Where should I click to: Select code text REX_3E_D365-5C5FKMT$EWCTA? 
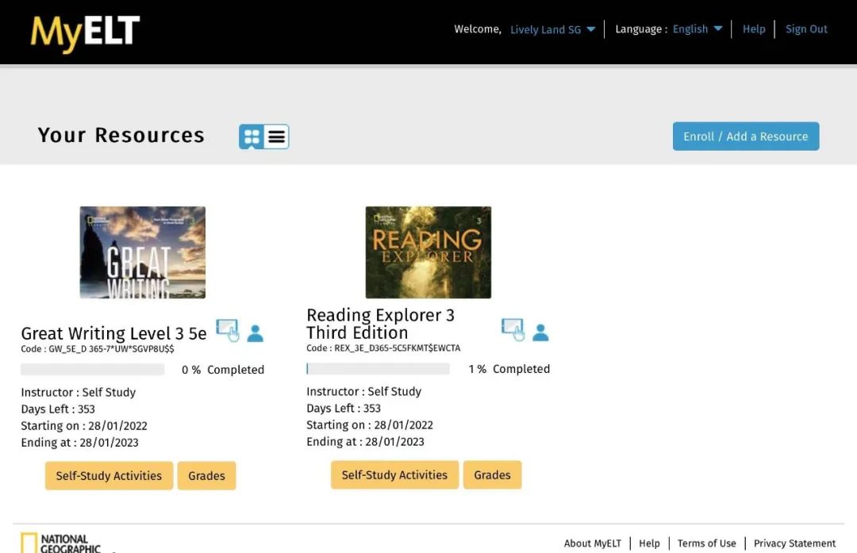(x=398, y=348)
